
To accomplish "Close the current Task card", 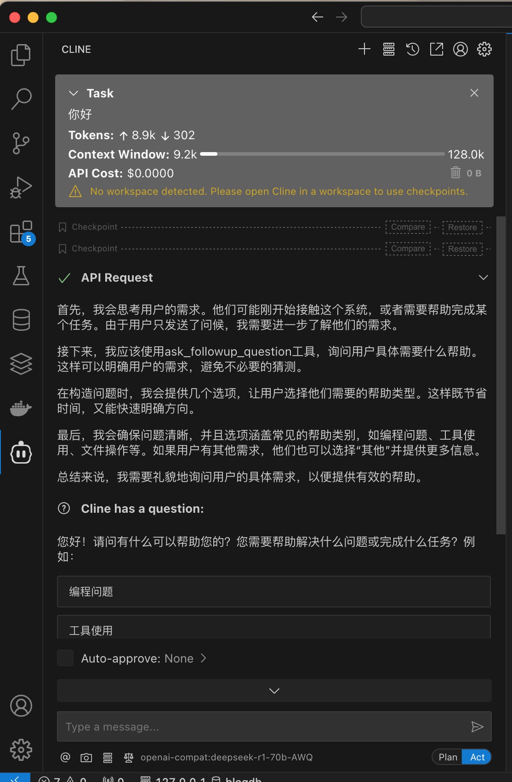I will (x=474, y=93).
